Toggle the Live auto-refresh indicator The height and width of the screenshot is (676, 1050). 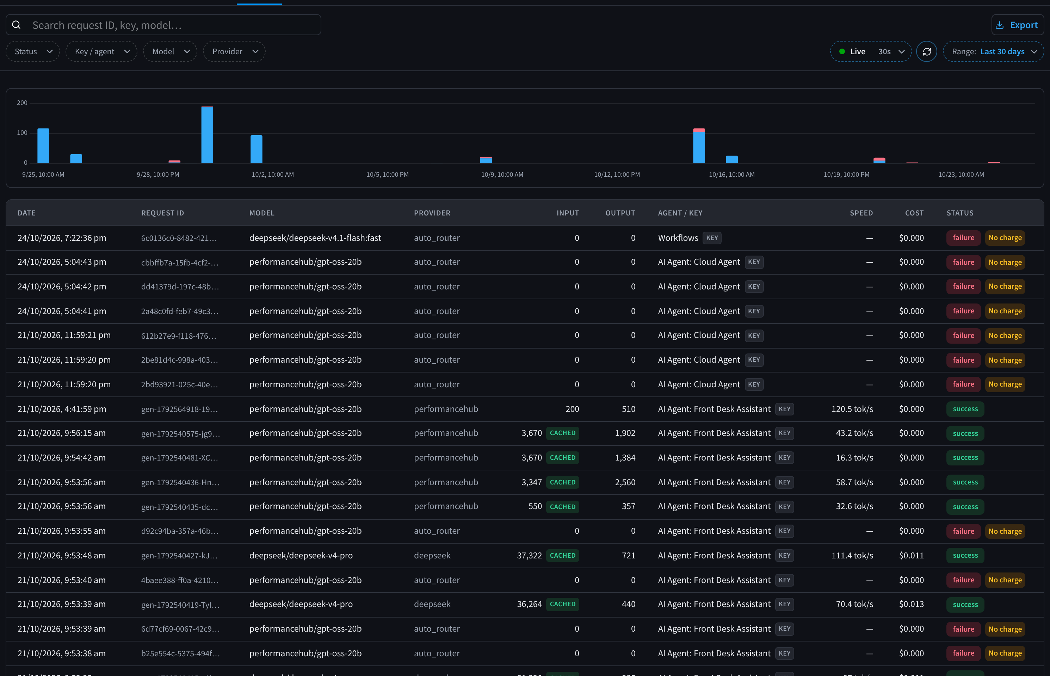[852, 51]
